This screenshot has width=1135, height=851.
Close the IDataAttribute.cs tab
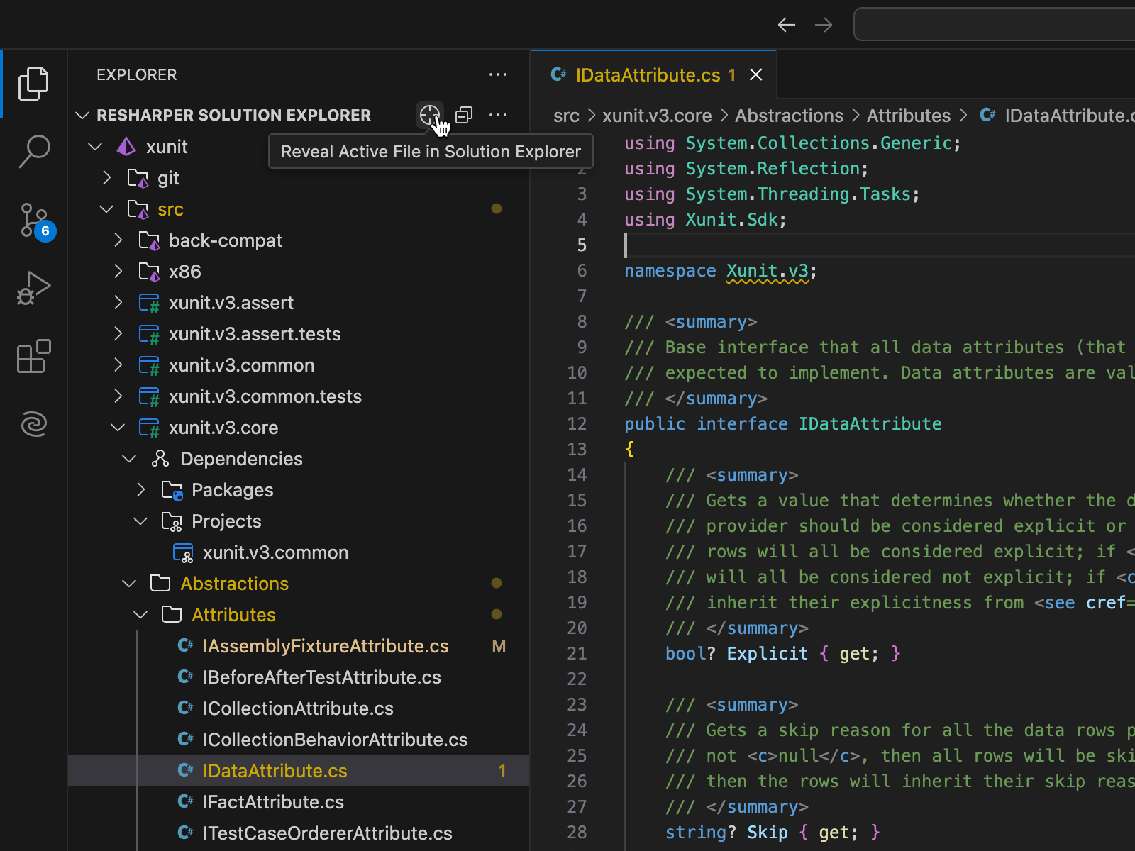tap(756, 75)
